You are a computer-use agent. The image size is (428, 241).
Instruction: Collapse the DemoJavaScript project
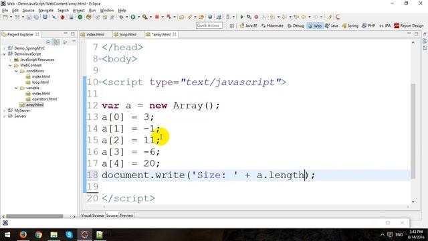point(4,54)
